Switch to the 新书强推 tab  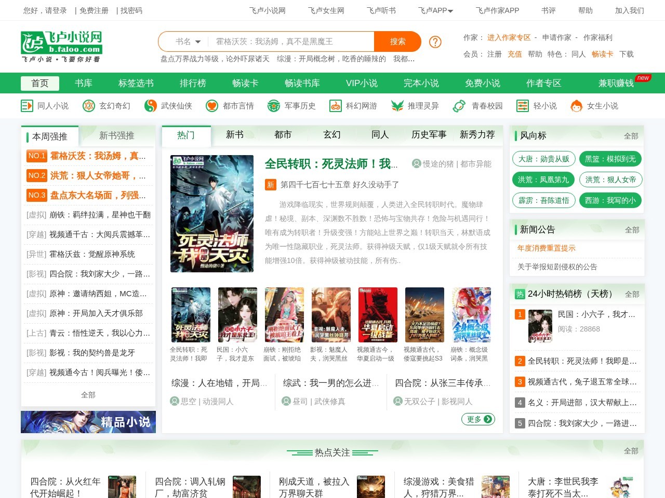pyautogui.click(x=116, y=135)
